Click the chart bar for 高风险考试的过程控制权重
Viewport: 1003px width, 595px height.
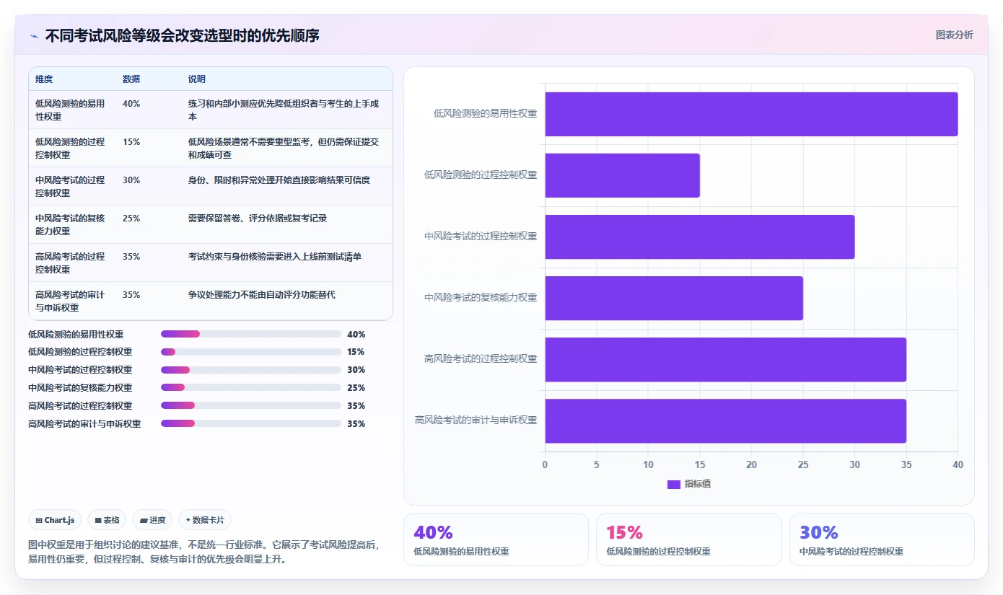coord(725,359)
